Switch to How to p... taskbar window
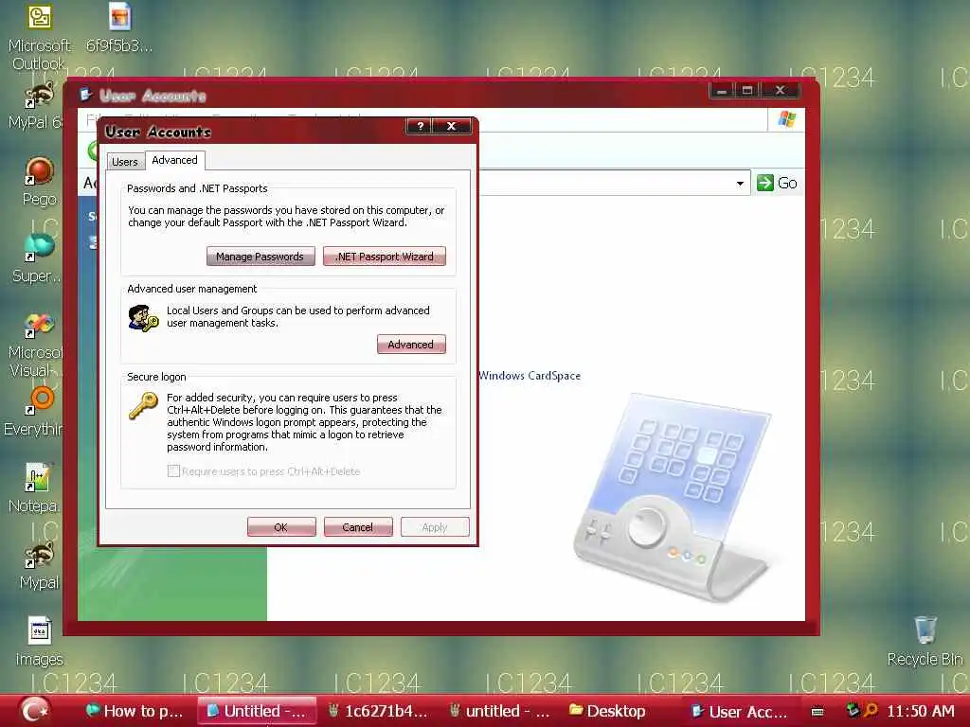The image size is (970, 727). (135, 711)
